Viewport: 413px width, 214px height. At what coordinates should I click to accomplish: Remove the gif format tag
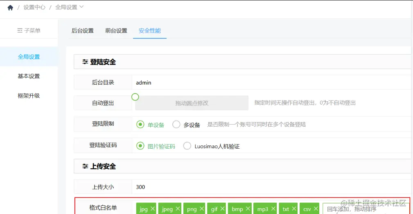pos(223,208)
